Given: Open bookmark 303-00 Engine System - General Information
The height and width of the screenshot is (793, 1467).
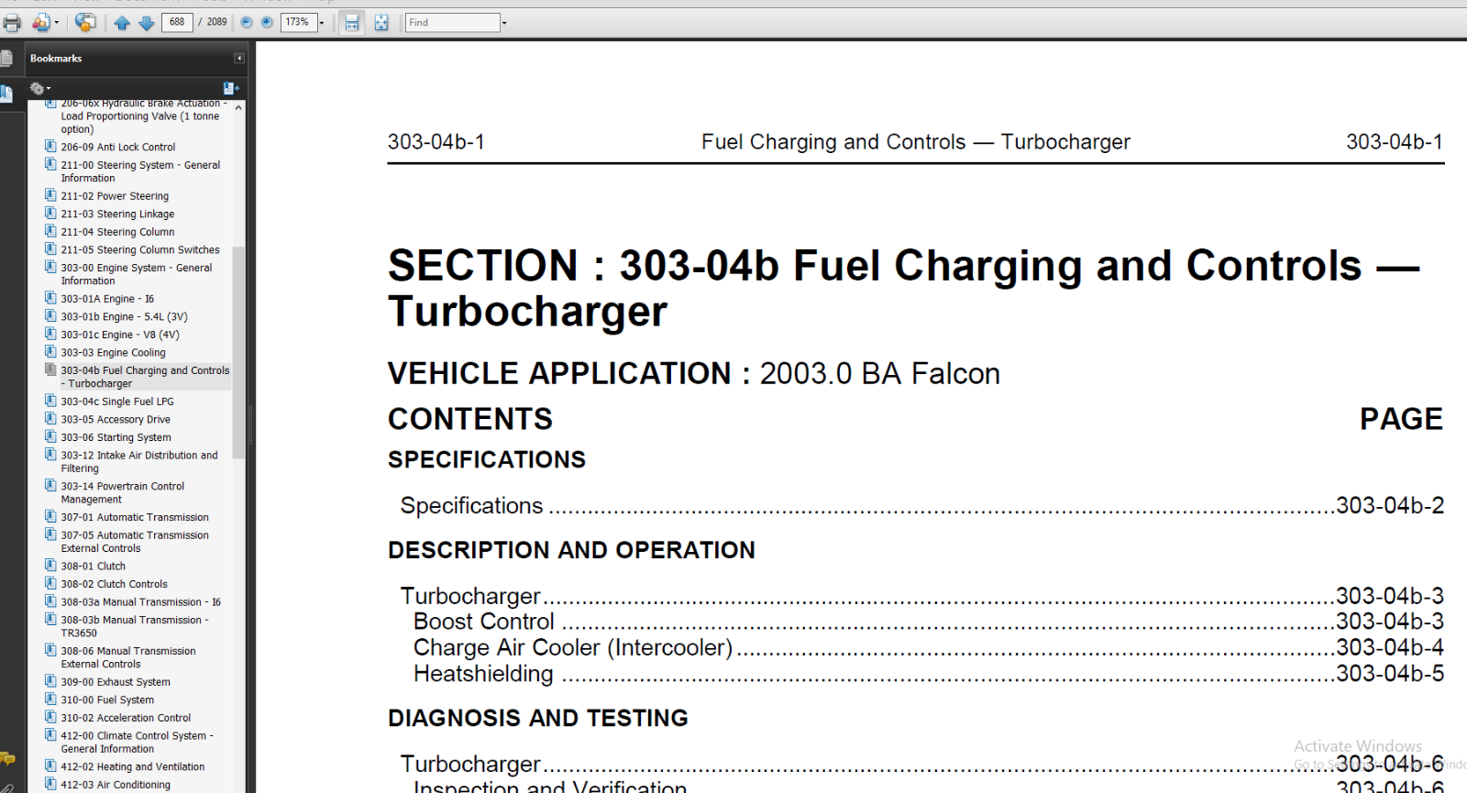Looking at the screenshot, I should coord(137,274).
